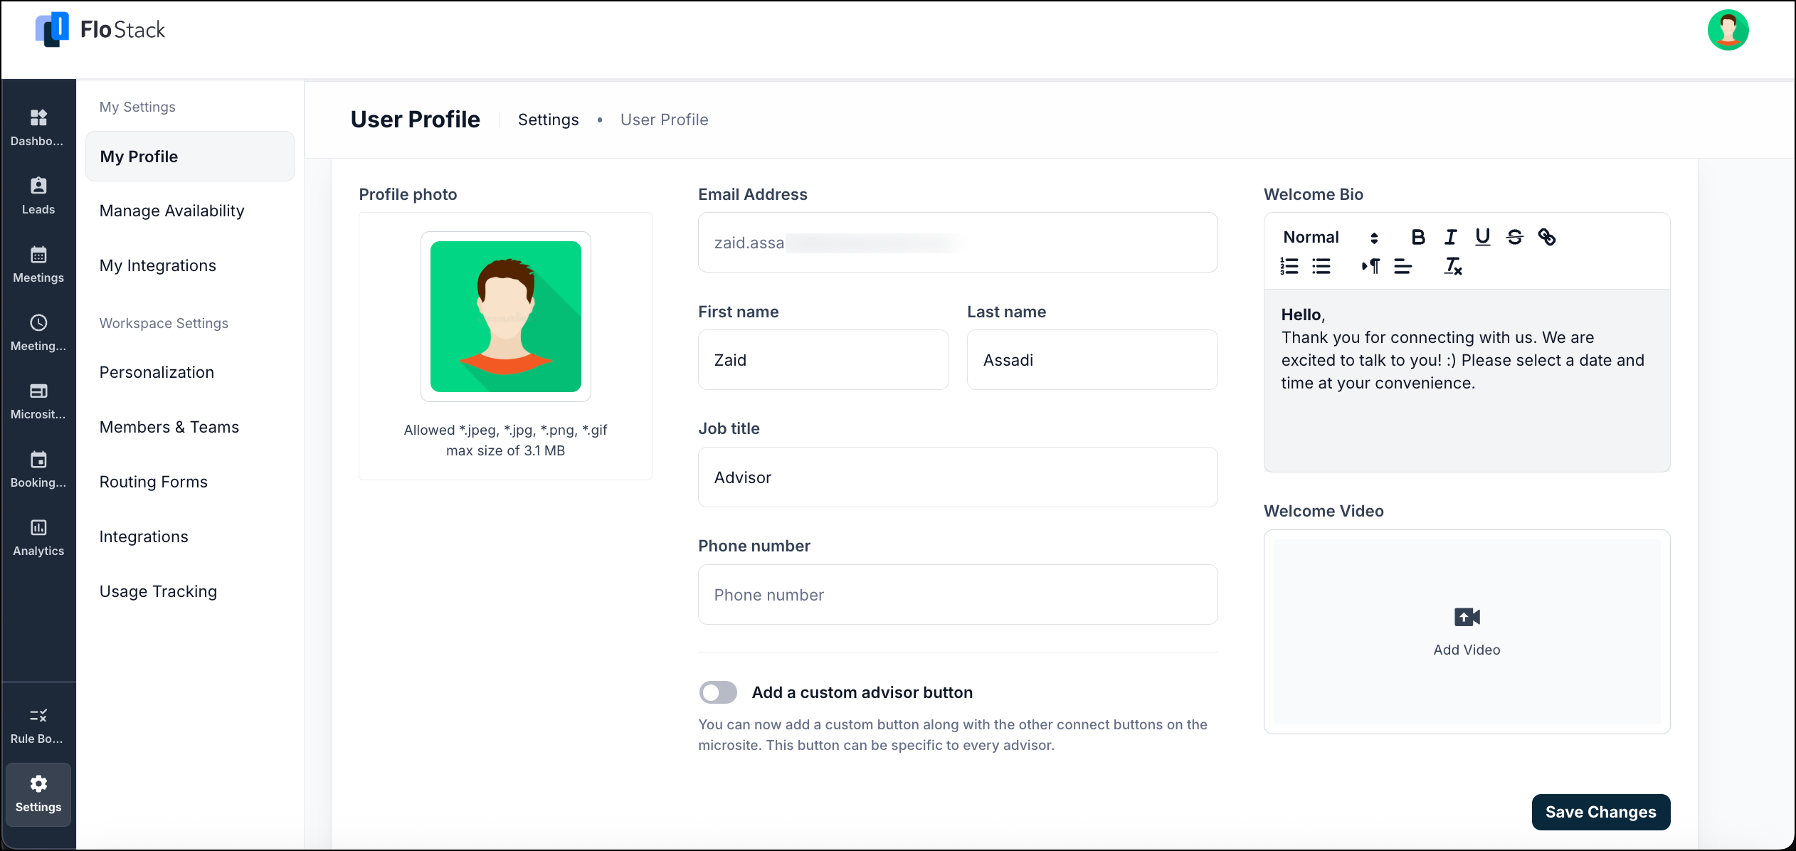
Task: Enable the custom advisor button toggle
Action: click(x=718, y=692)
